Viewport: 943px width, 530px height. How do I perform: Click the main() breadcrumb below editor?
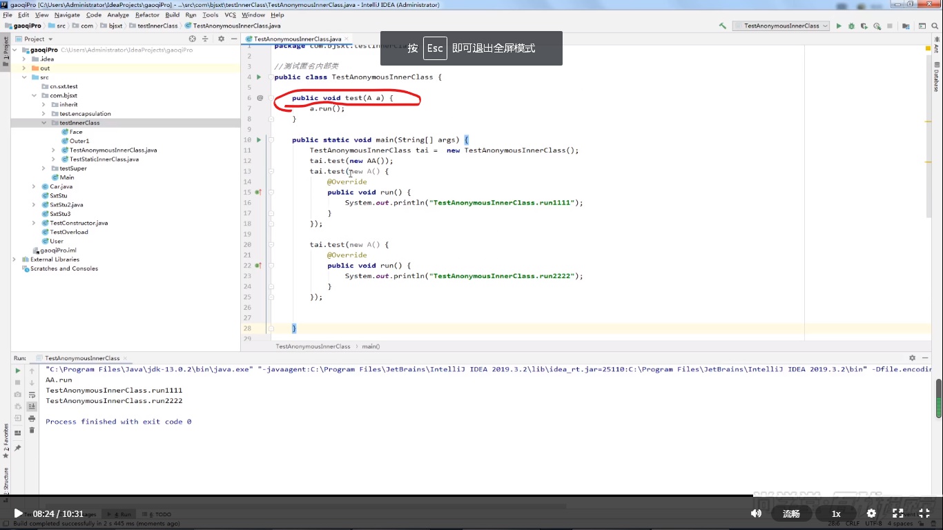point(371,346)
